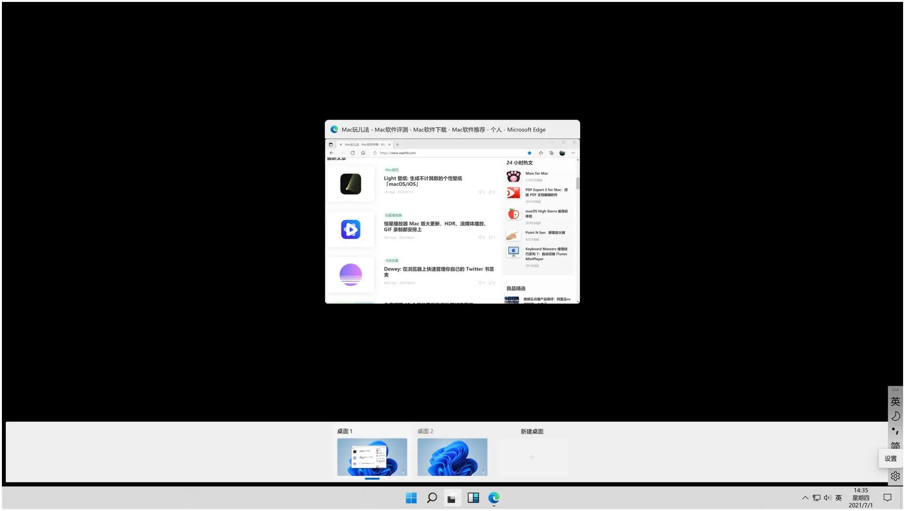Open Edge favorites list icon
The height and width of the screenshot is (511, 905).
pyautogui.click(x=541, y=153)
